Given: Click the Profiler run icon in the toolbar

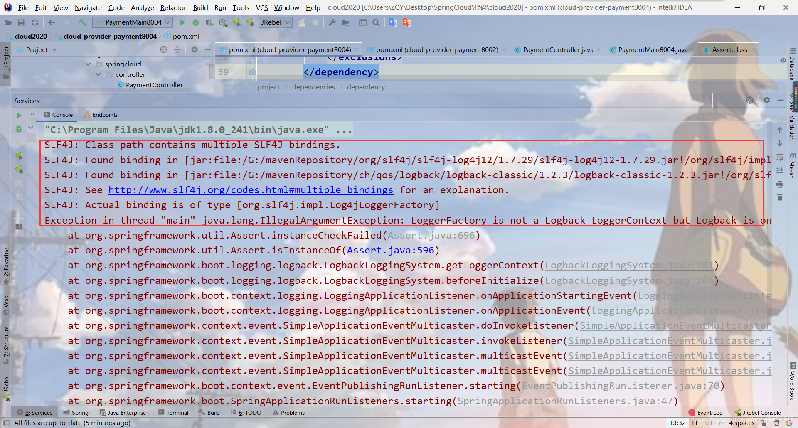Looking at the screenshot, I should pos(223,22).
